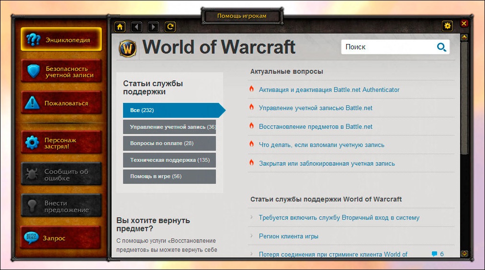The width and height of the screenshot is (485, 270).
Task: Open Требуется включить службу Вторичный вход article
Action: tap(339, 217)
